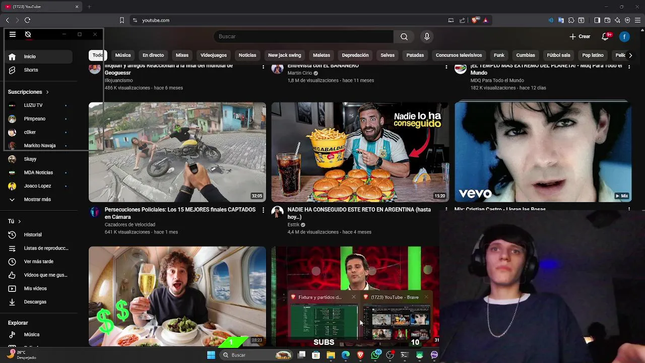
Task: Open the Brave Wallet icon
Action: coord(607,20)
